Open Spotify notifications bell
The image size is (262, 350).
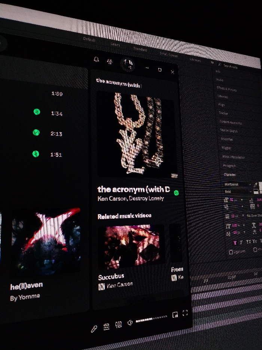point(97,59)
